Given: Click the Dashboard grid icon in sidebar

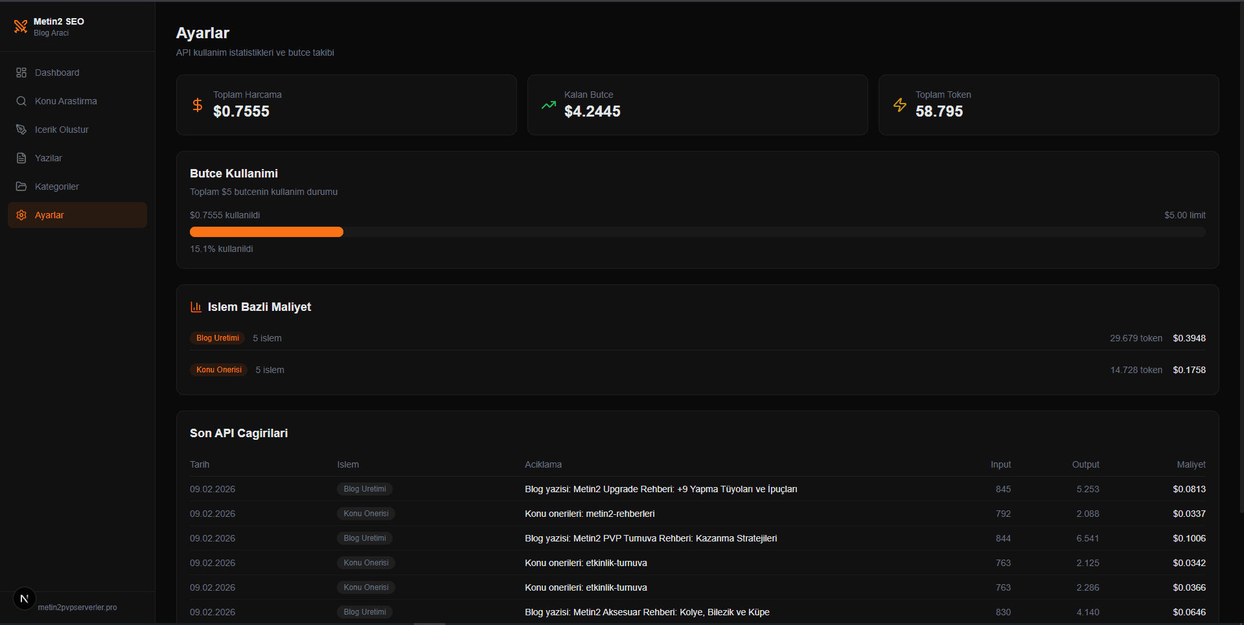Looking at the screenshot, I should (x=21, y=73).
